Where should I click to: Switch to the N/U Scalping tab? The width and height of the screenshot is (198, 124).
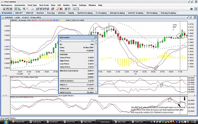tap(152, 13)
